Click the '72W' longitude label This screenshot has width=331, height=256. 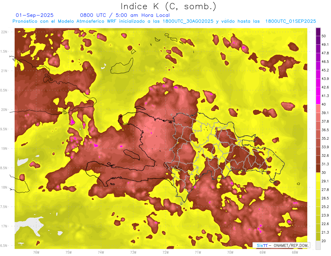click(165, 252)
